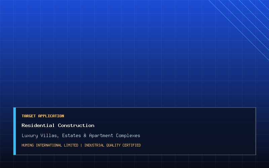The image size is (269, 168).
Task: Click the word LIMITED in footer line
Action: tap(71, 145)
